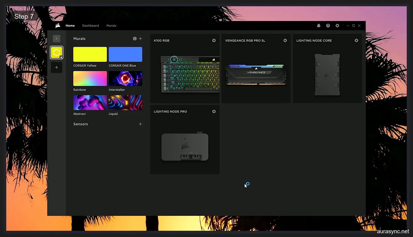The height and width of the screenshot is (237, 413).
Task: Click the sidebar plus button below the scene
Action: 56,67
